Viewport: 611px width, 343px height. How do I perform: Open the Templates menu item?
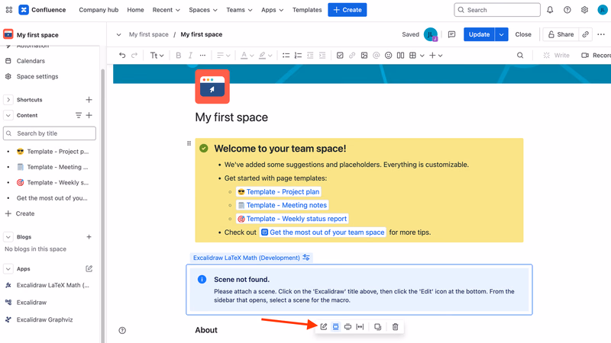click(x=307, y=10)
